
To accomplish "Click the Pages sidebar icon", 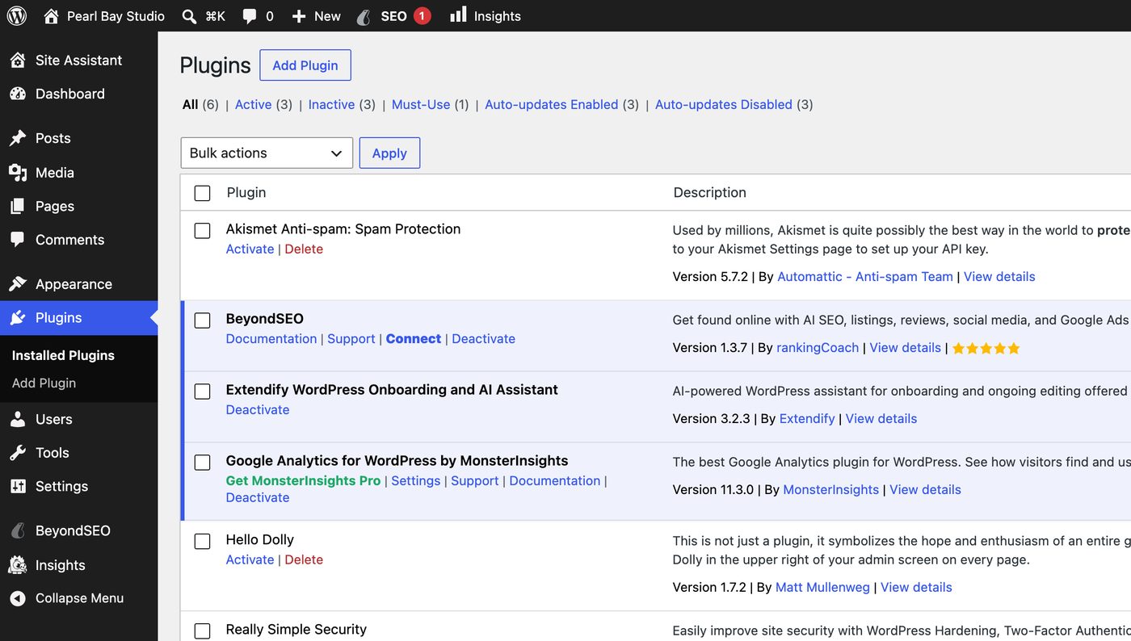I will 18,206.
